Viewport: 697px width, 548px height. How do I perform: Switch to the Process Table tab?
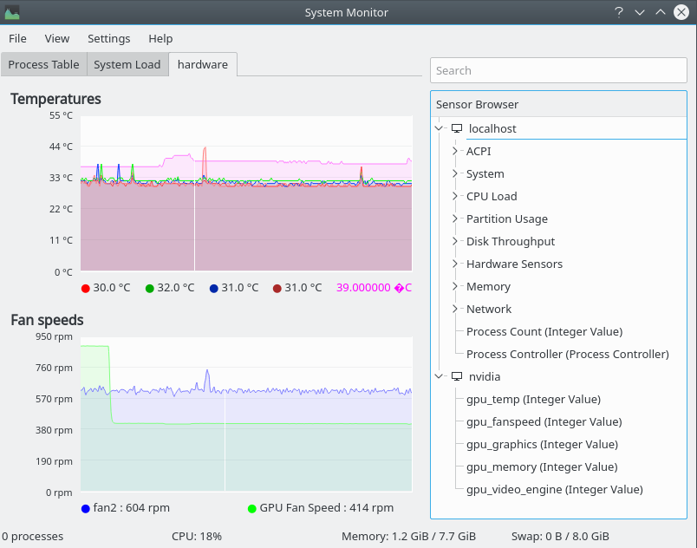(x=43, y=64)
